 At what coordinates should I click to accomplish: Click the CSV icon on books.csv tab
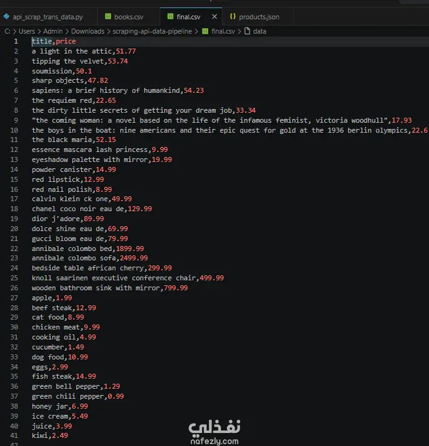pos(108,16)
